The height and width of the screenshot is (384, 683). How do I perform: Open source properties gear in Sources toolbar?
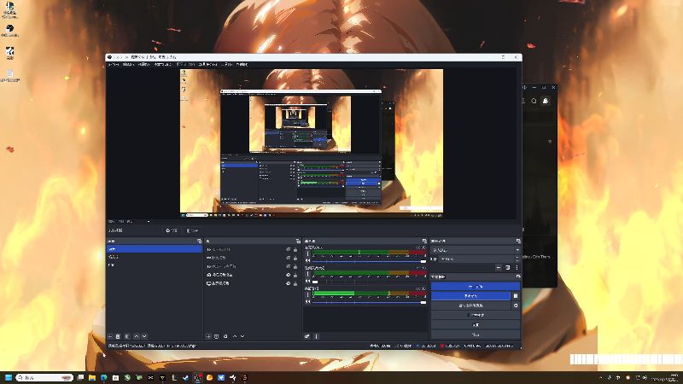225,336
